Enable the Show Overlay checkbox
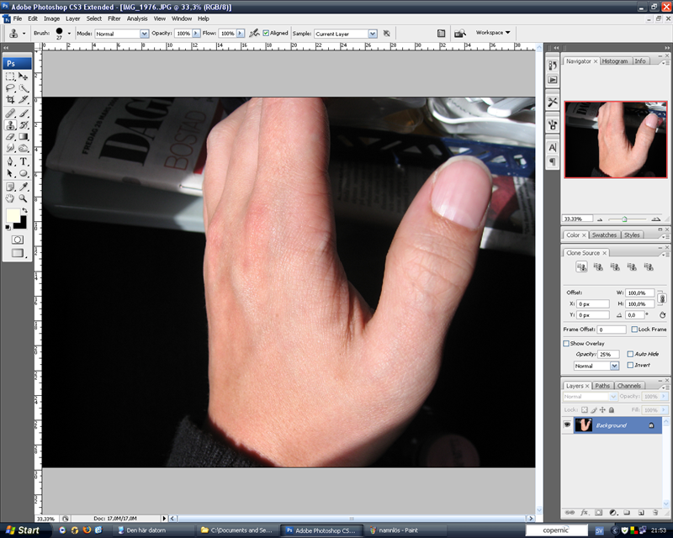The height and width of the screenshot is (538, 673). tap(566, 343)
